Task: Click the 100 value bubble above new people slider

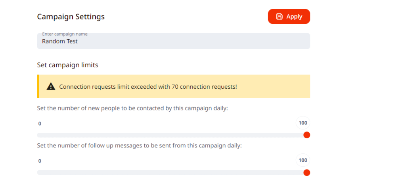Action: [303, 123]
